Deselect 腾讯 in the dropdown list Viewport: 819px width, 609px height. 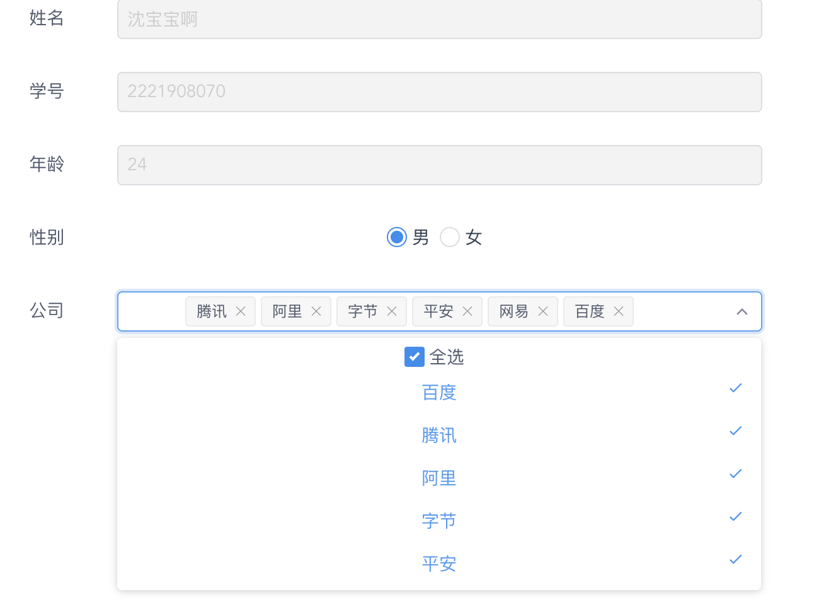[439, 435]
